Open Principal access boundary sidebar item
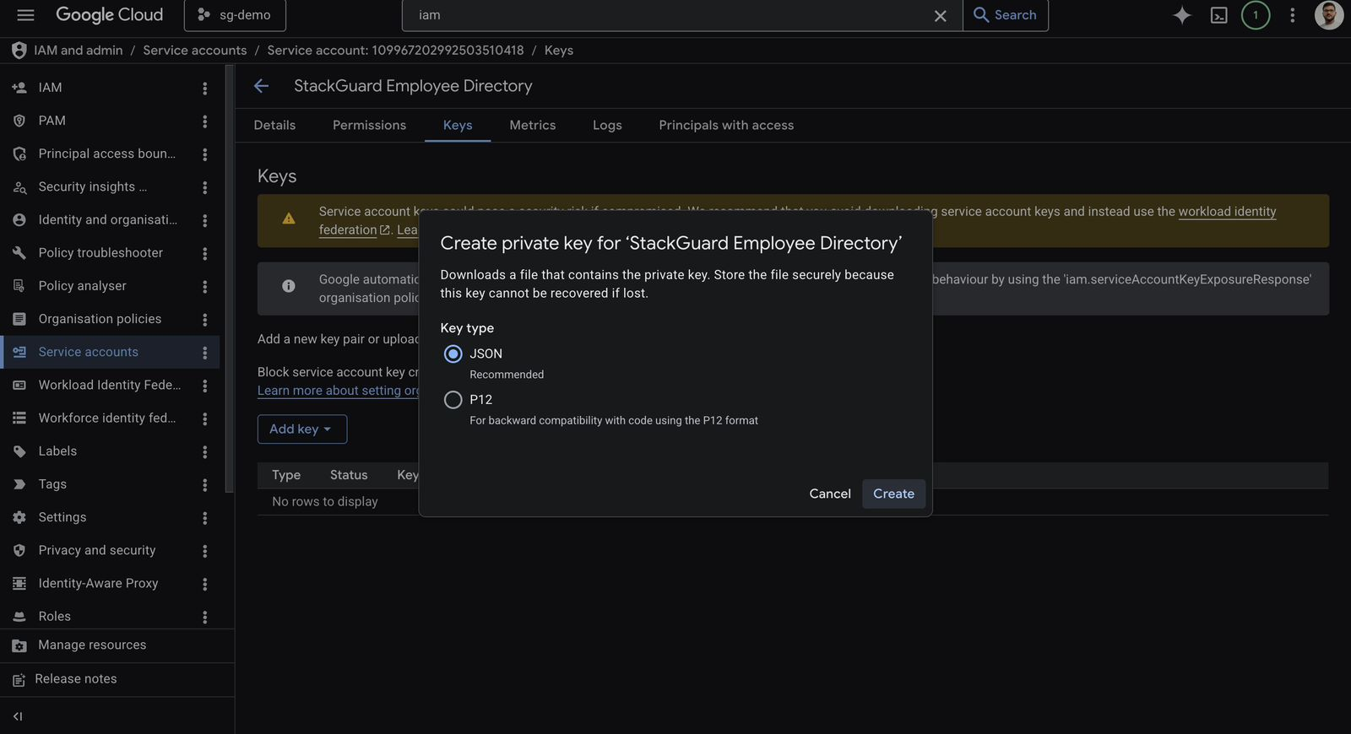 click(107, 154)
